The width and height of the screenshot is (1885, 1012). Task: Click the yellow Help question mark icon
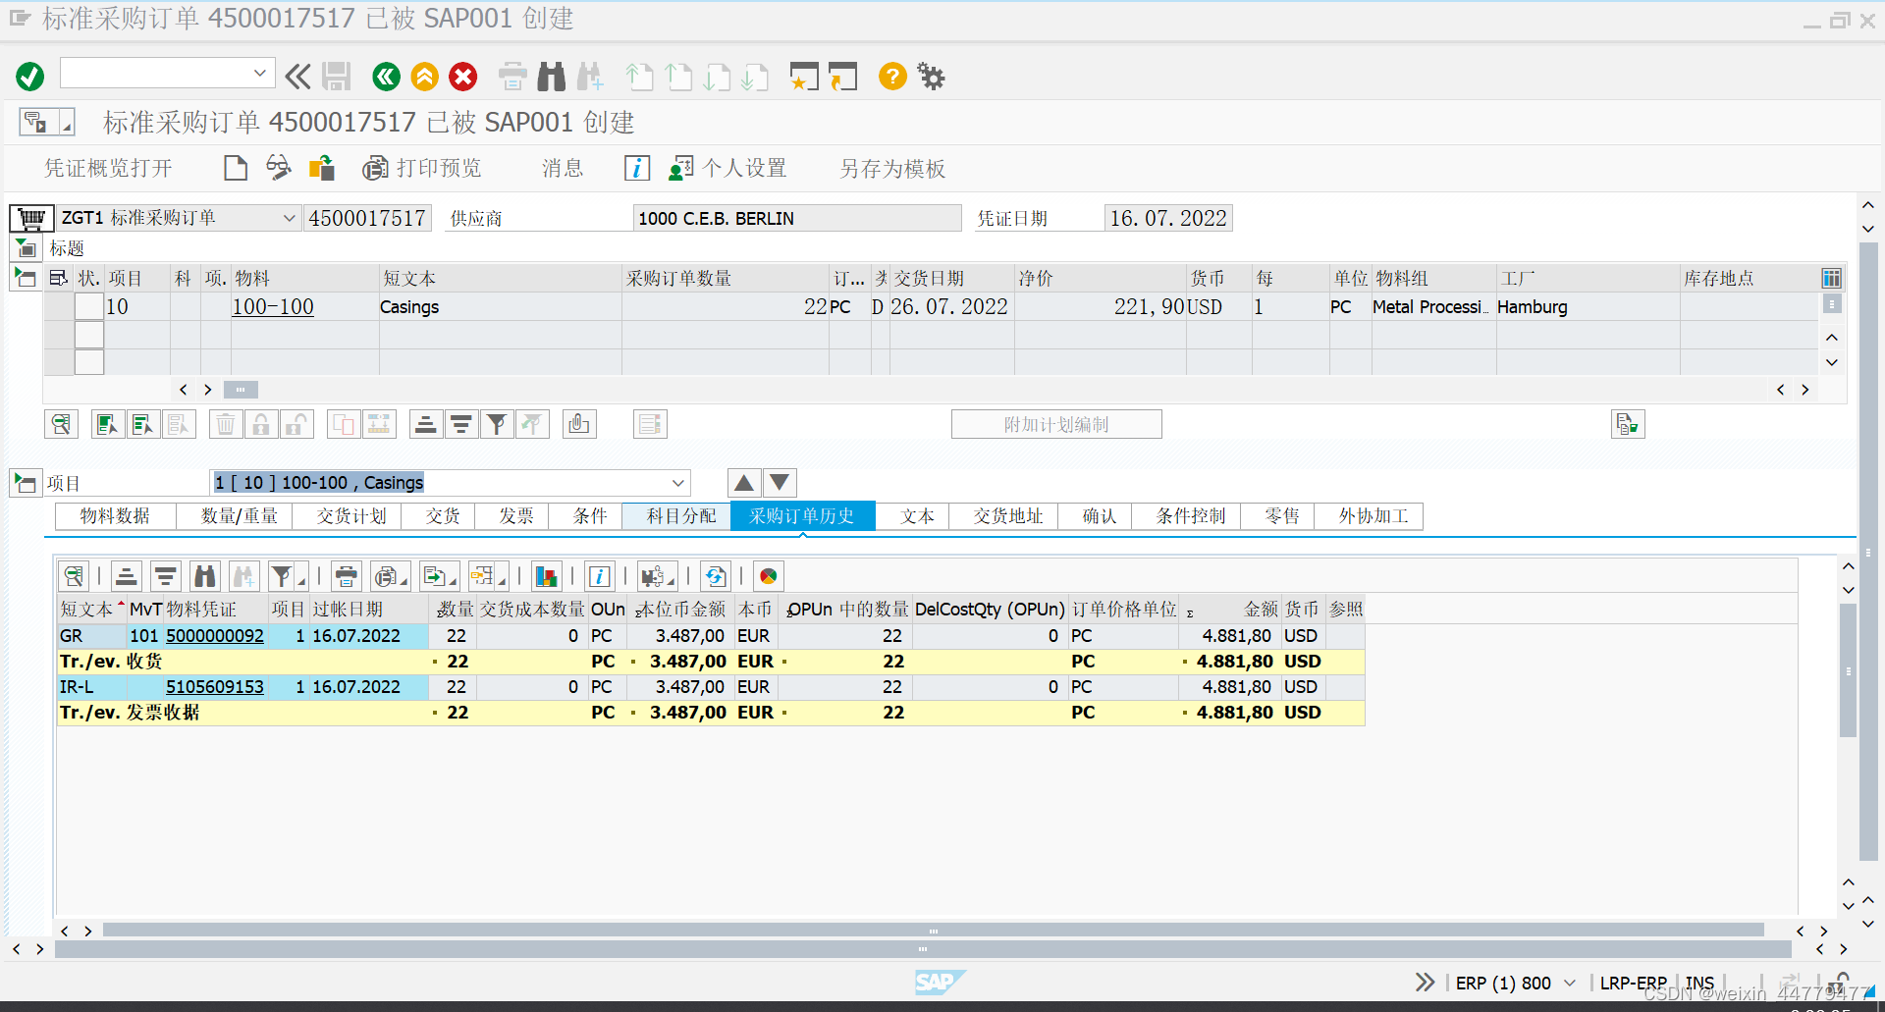tap(892, 76)
